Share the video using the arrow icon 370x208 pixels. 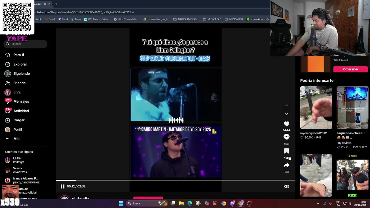[286, 165]
